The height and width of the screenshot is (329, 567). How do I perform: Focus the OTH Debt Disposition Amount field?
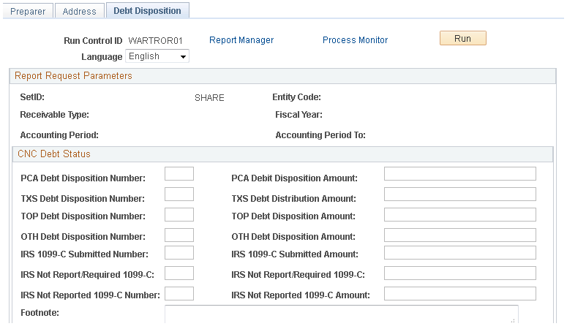(x=460, y=235)
